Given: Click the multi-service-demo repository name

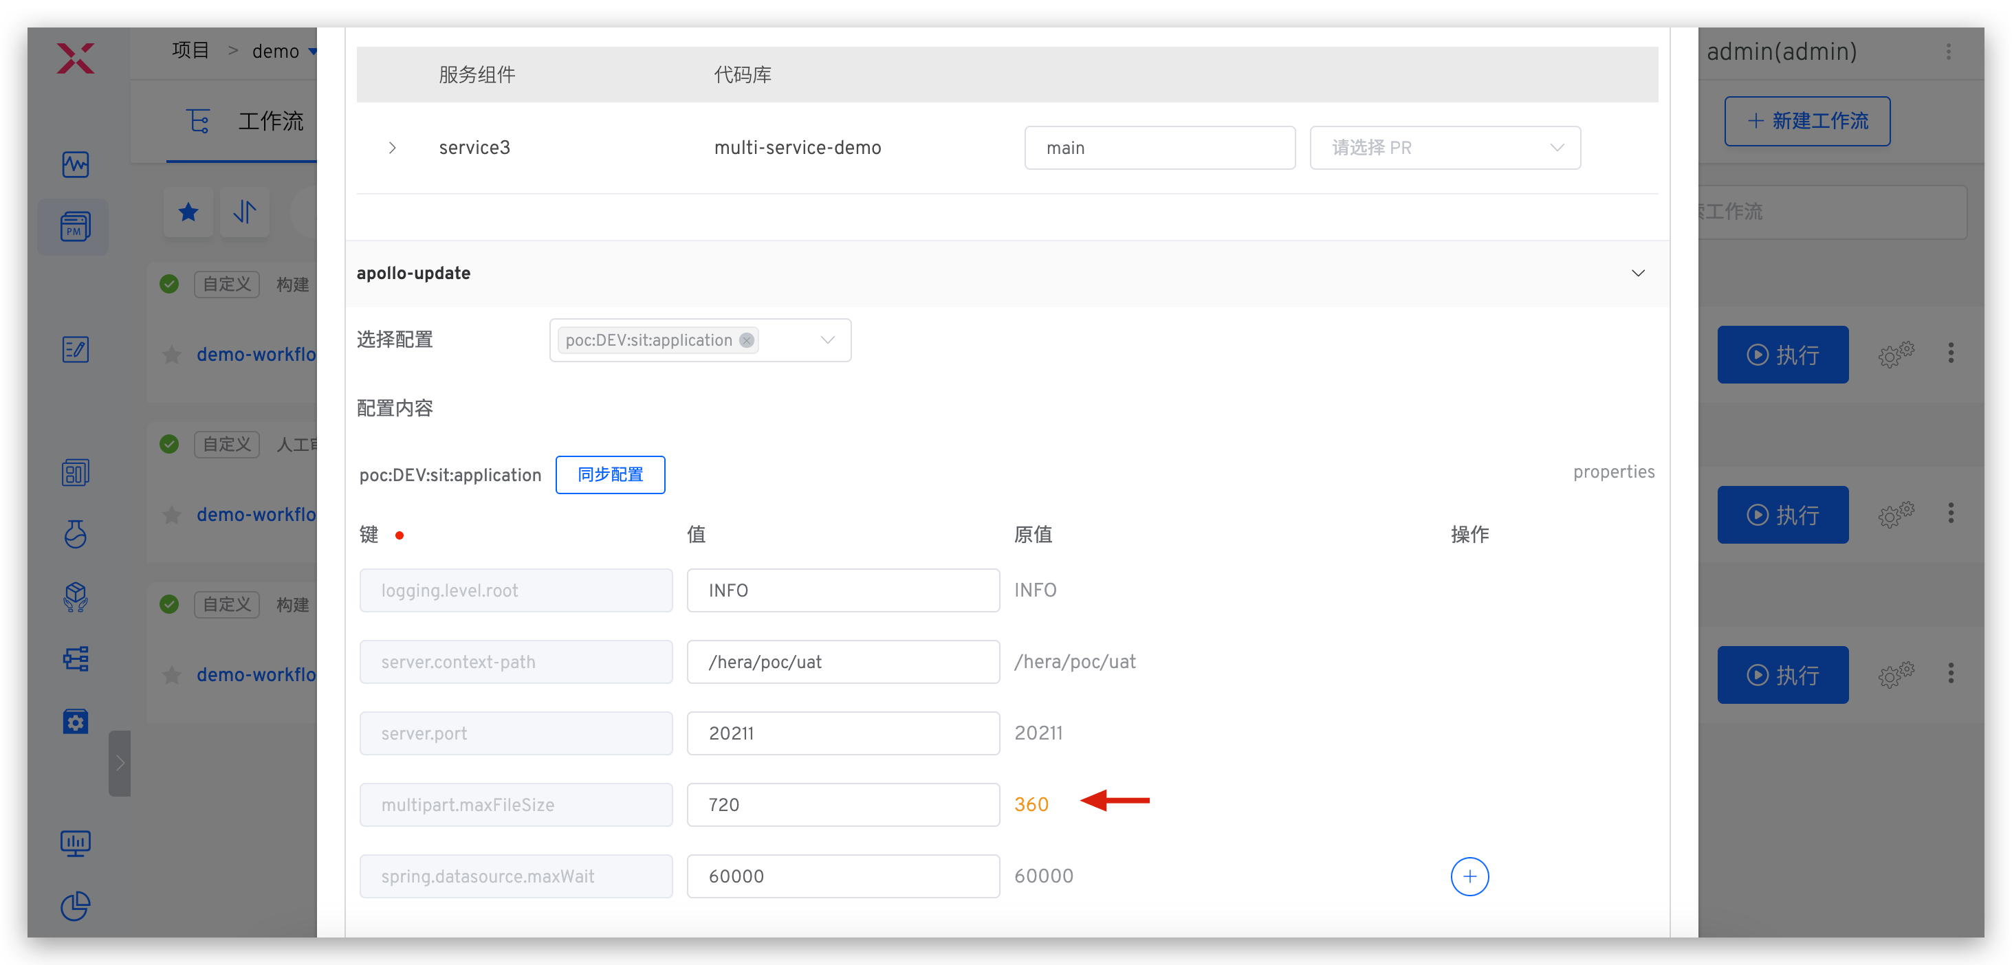Looking at the screenshot, I should click(x=797, y=148).
